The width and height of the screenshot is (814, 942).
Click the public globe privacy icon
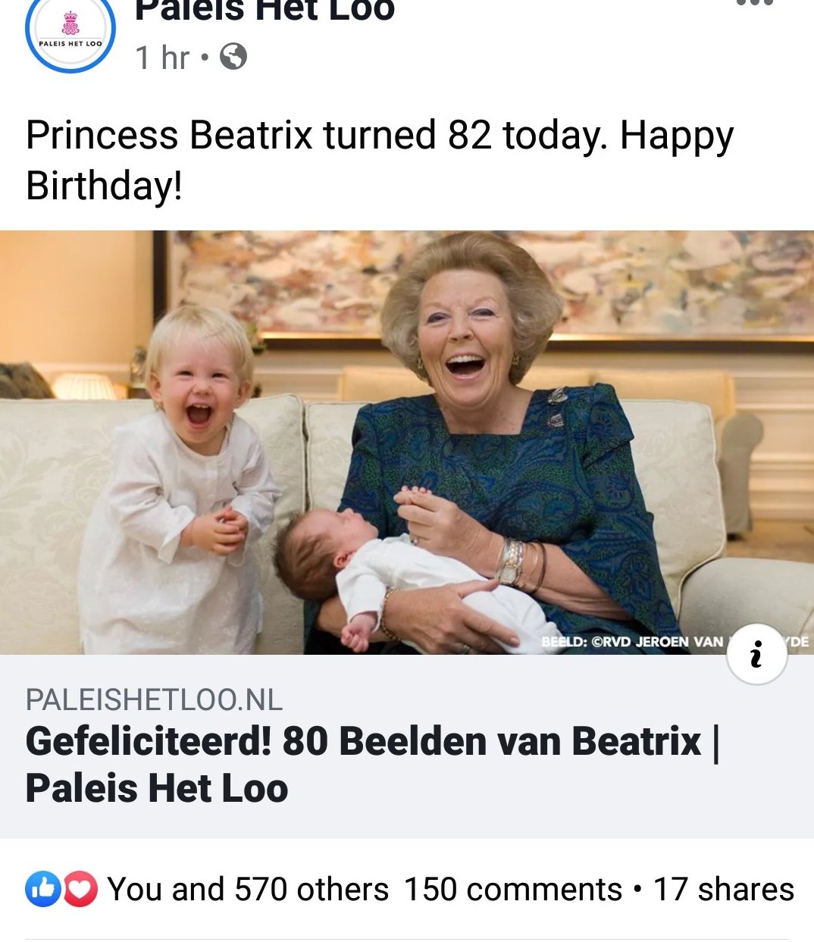pyautogui.click(x=233, y=57)
